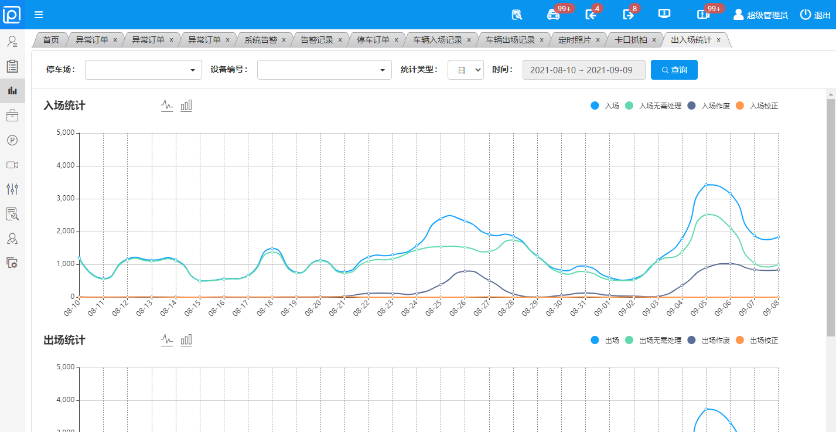
Task: Switch to the 定时照片 tab
Action: [574, 40]
